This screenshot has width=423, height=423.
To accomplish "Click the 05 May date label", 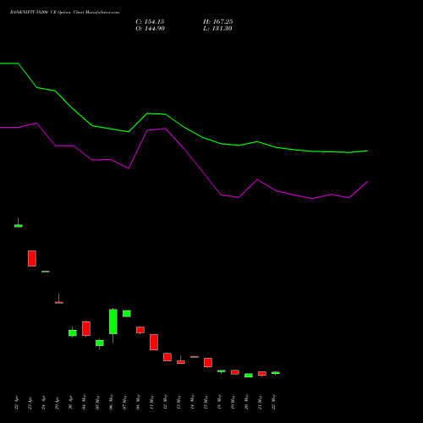I will pos(98,402).
